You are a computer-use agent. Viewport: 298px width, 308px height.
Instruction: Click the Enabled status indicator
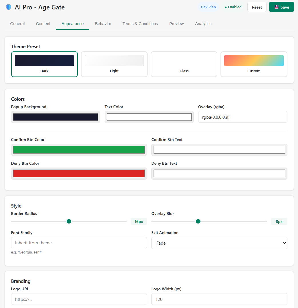click(x=233, y=7)
